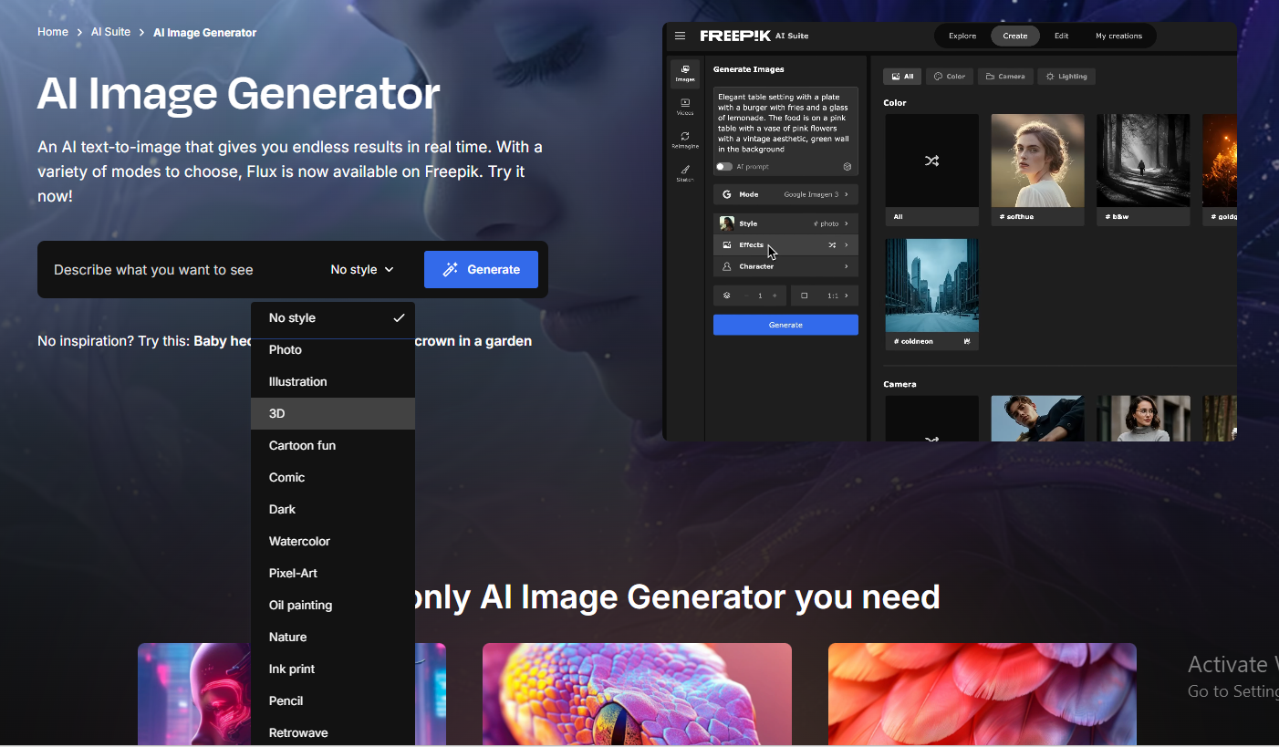Open the colorful snake eye sample image
Viewport: 1279px width, 747px height.
pyautogui.click(x=637, y=694)
